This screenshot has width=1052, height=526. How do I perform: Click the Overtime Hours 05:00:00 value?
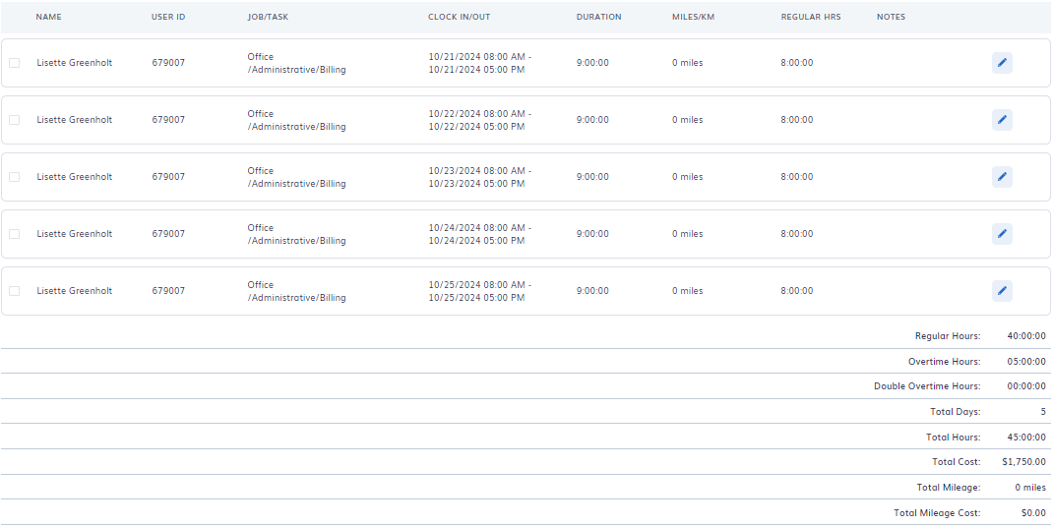1026,361
